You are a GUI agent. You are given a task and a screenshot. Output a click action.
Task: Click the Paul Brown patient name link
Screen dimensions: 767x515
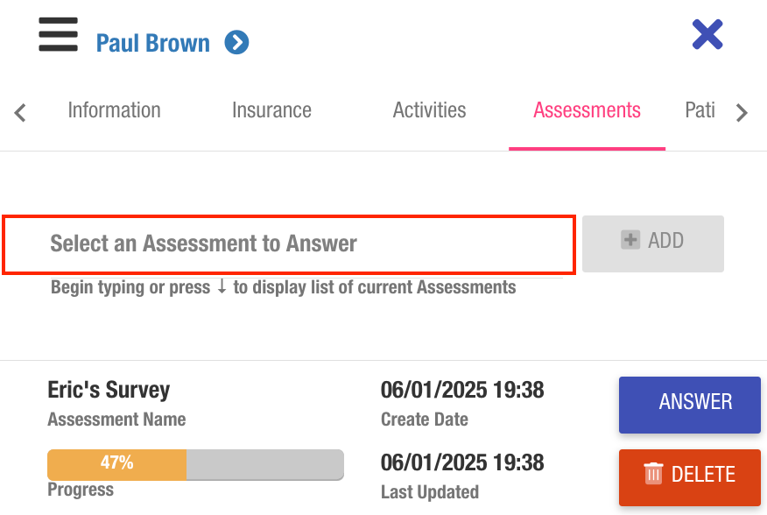(153, 43)
